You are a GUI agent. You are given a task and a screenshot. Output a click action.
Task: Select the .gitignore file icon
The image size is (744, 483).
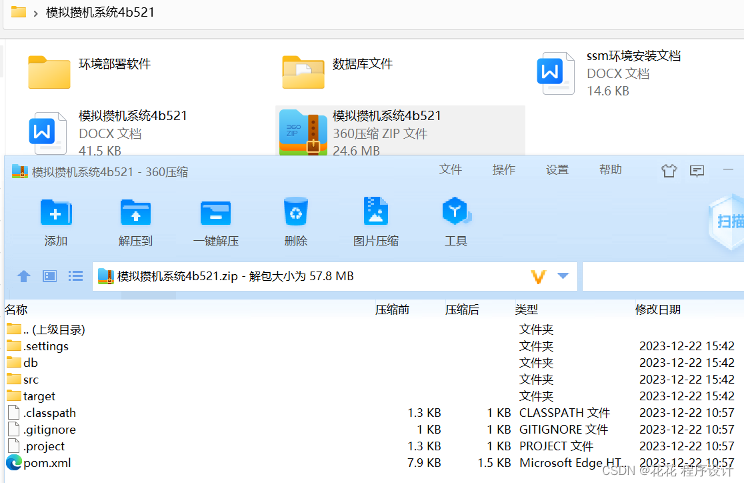(x=14, y=429)
